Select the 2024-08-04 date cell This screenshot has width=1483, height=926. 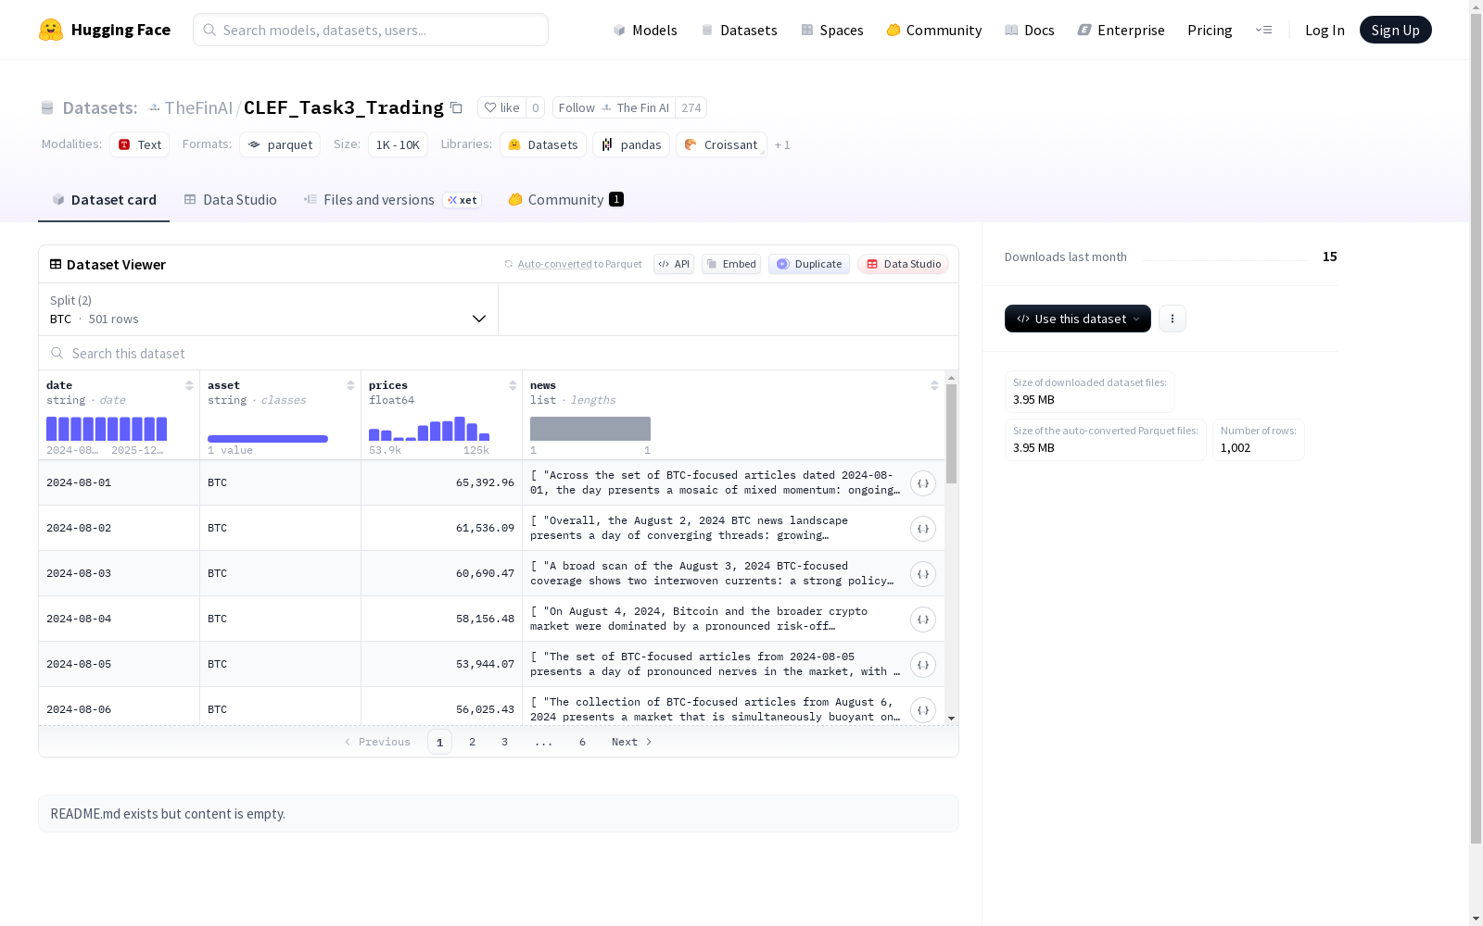119,619
